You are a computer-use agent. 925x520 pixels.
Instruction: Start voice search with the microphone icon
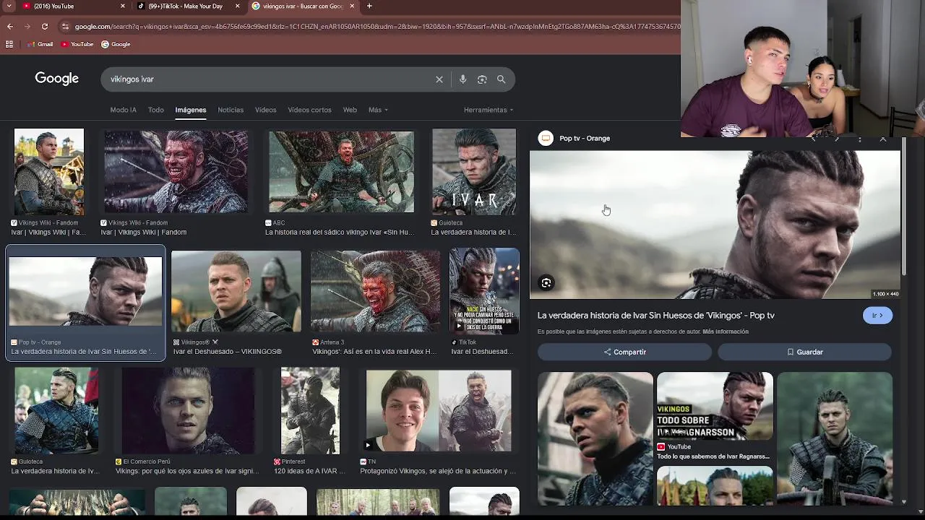point(463,79)
